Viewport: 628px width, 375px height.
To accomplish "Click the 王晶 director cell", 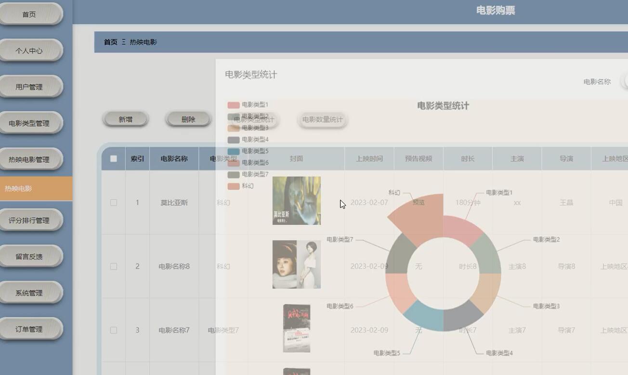I will [566, 203].
